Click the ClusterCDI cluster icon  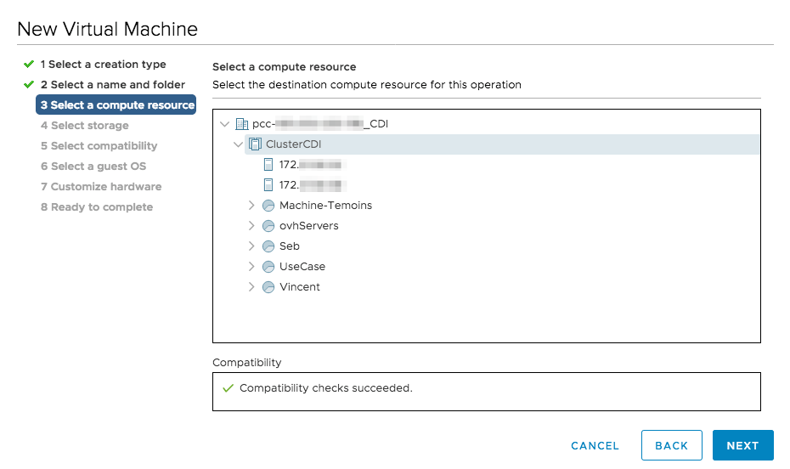[255, 144]
